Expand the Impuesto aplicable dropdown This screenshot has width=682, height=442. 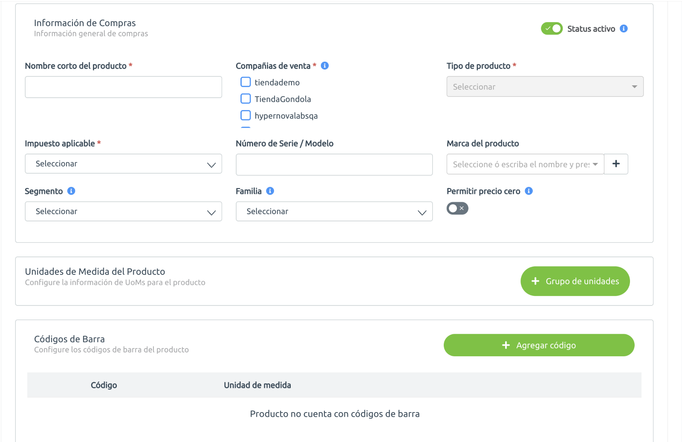pos(123,164)
